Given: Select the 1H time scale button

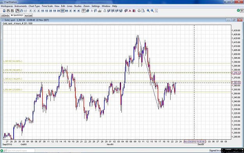Looking at the screenshot, I should point(55,11).
